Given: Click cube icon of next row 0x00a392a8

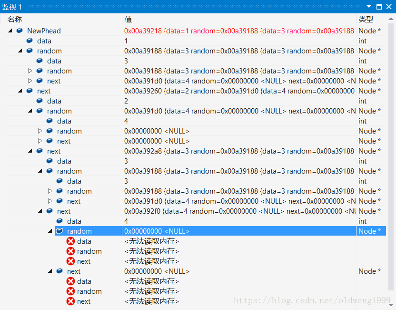Looking at the screenshot, I should [x=40, y=151].
